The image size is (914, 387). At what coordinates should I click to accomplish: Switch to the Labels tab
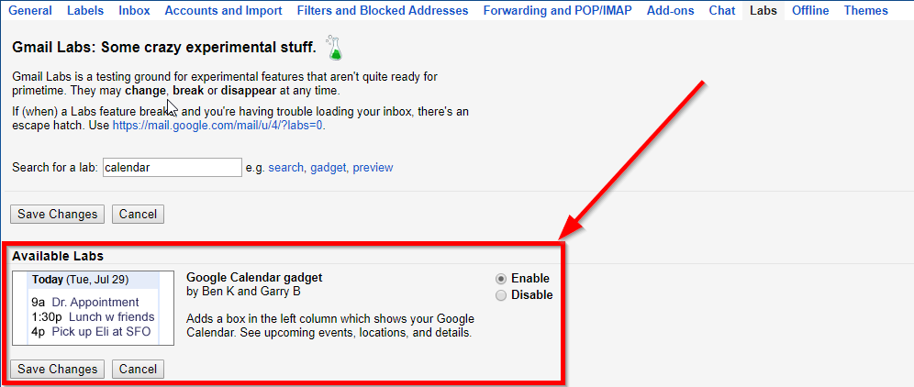(85, 10)
